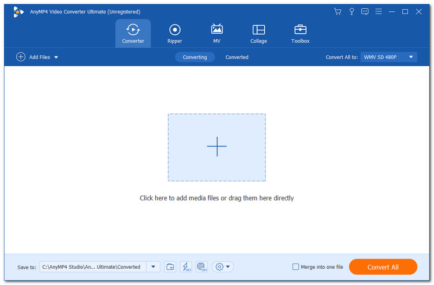Select the Converting tab
This screenshot has height=285, width=434.
coord(195,57)
